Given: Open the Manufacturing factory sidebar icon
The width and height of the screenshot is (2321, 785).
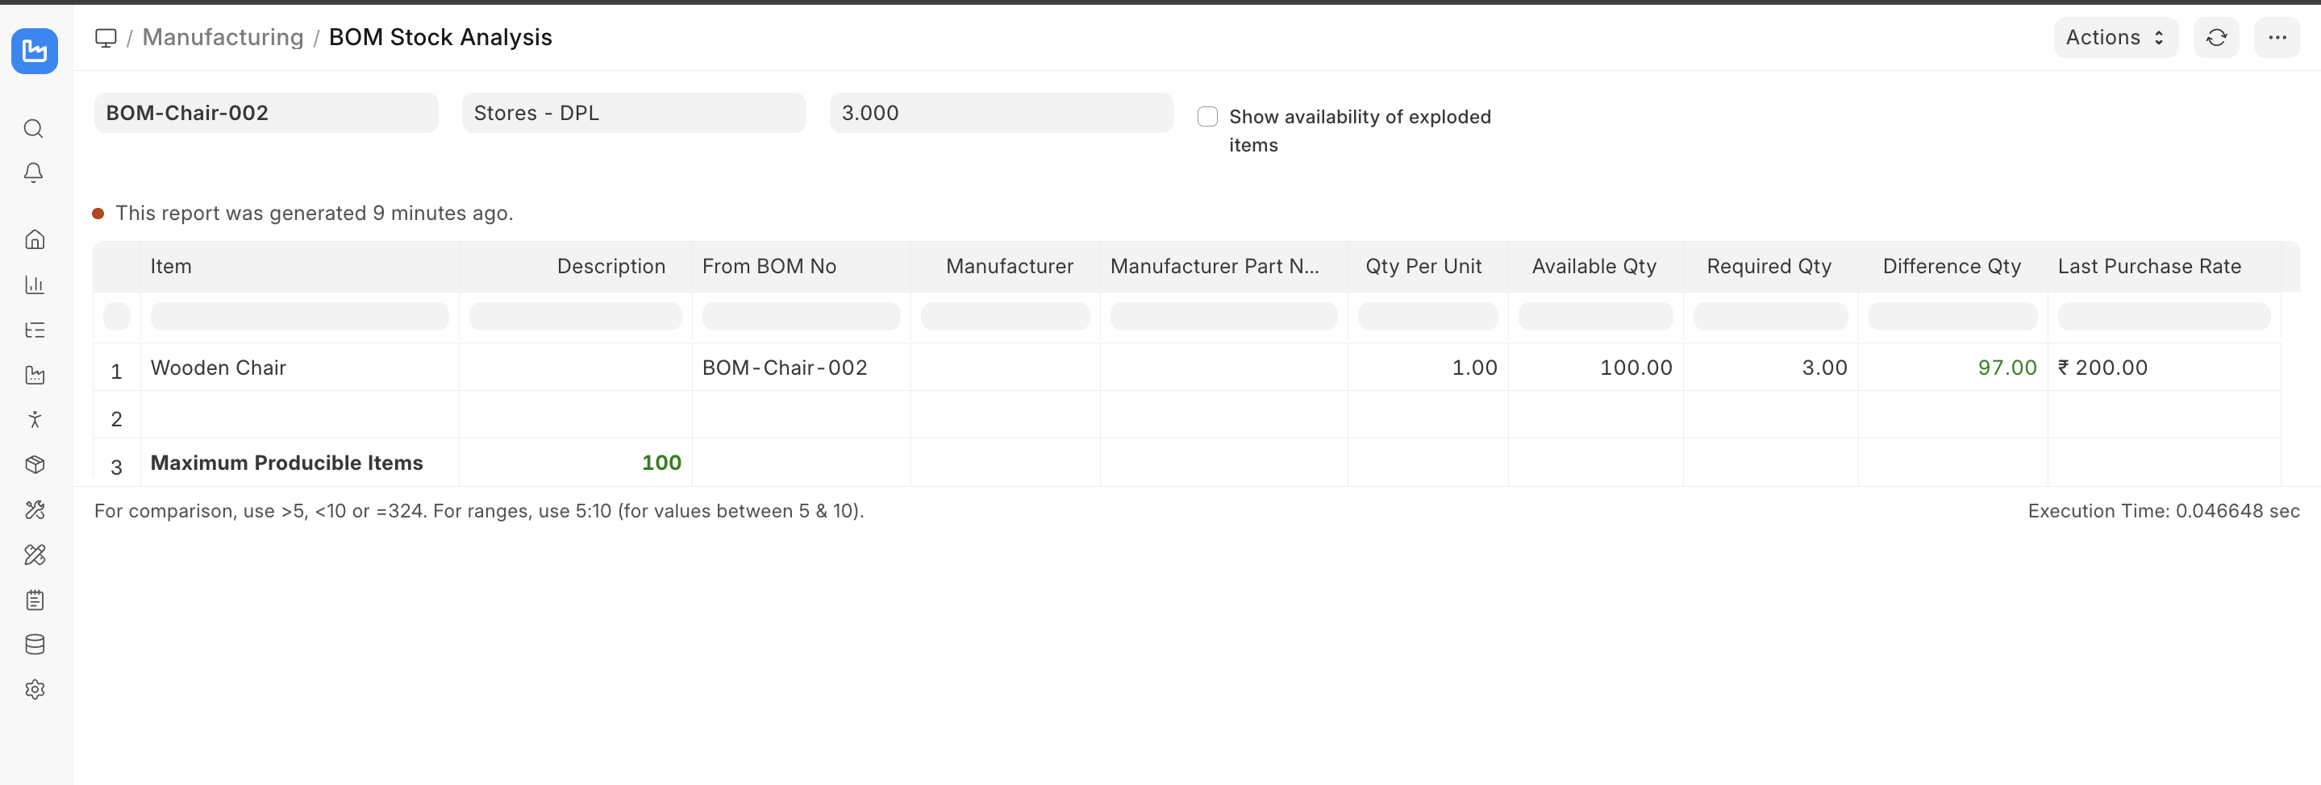Looking at the screenshot, I should coord(34,375).
